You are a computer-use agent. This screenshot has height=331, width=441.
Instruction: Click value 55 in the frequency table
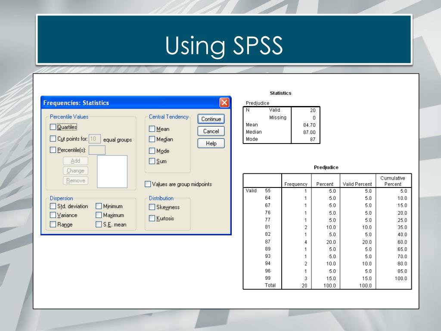click(267, 190)
